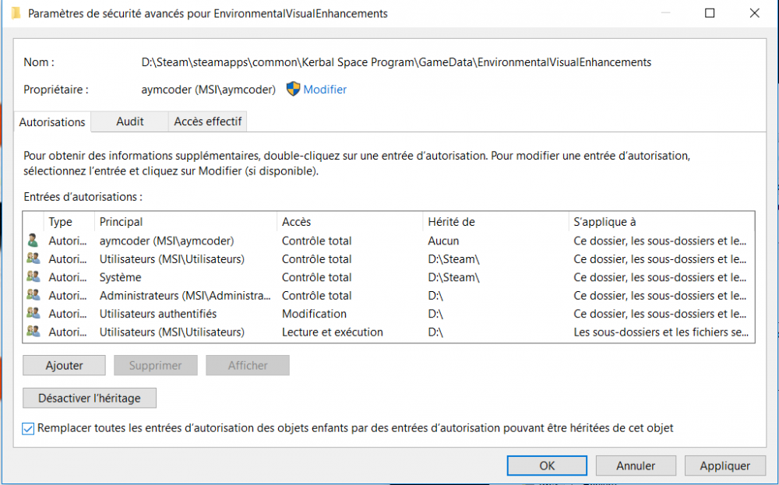779x485 pixels.
Task: Click the Modifier link to change owner
Action: point(325,90)
